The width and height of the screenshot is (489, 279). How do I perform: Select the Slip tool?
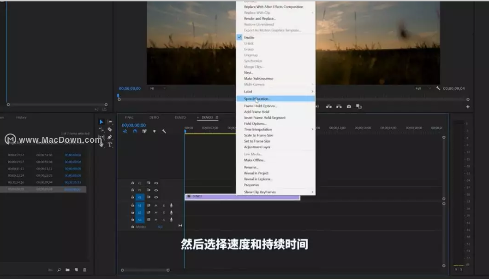pyautogui.click(x=101, y=137)
